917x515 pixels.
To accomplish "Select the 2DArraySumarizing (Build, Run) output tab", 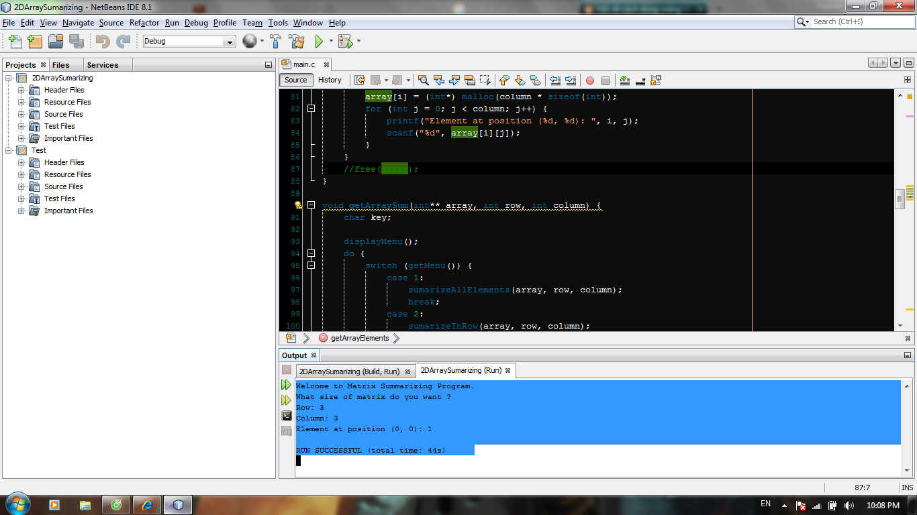I will [x=349, y=371].
